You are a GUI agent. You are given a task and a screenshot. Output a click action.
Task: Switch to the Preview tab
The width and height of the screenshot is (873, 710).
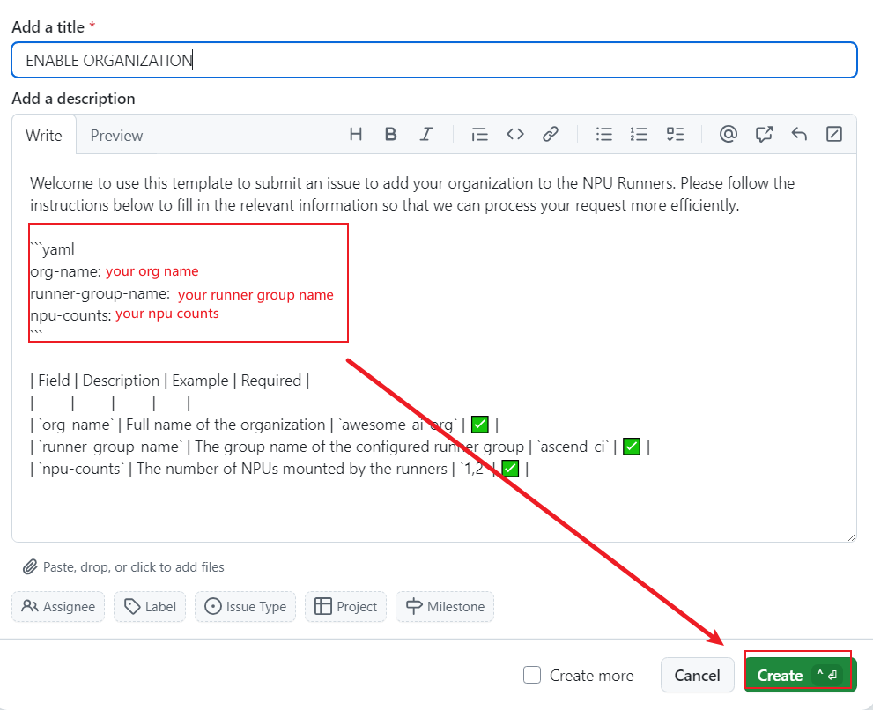(x=116, y=136)
